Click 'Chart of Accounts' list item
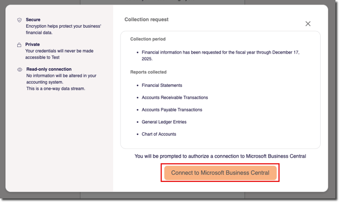This screenshot has height=202, width=339. (159, 134)
